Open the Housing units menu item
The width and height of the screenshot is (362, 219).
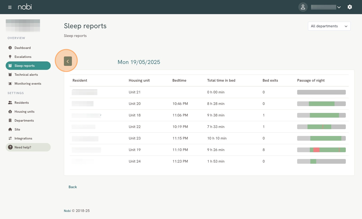pyautogui.click(x=24, y=112)
